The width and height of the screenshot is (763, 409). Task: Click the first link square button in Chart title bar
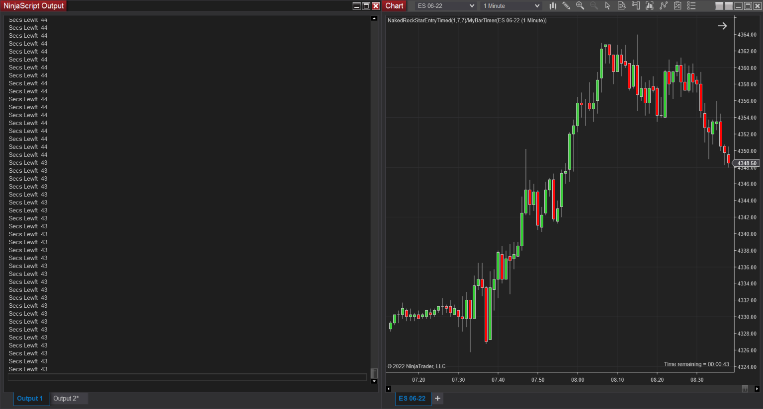click(x=719, y=6)
